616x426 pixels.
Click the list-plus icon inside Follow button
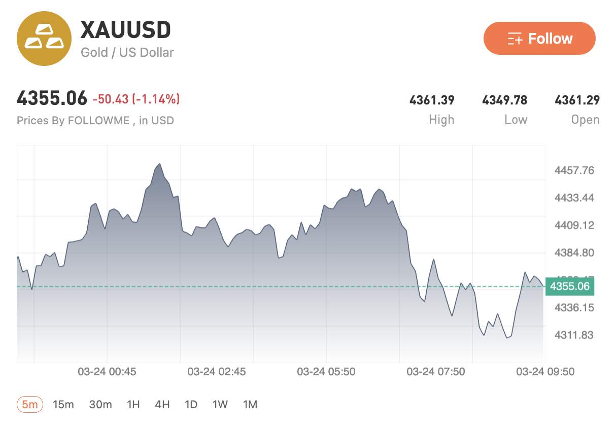click(516, 38)
